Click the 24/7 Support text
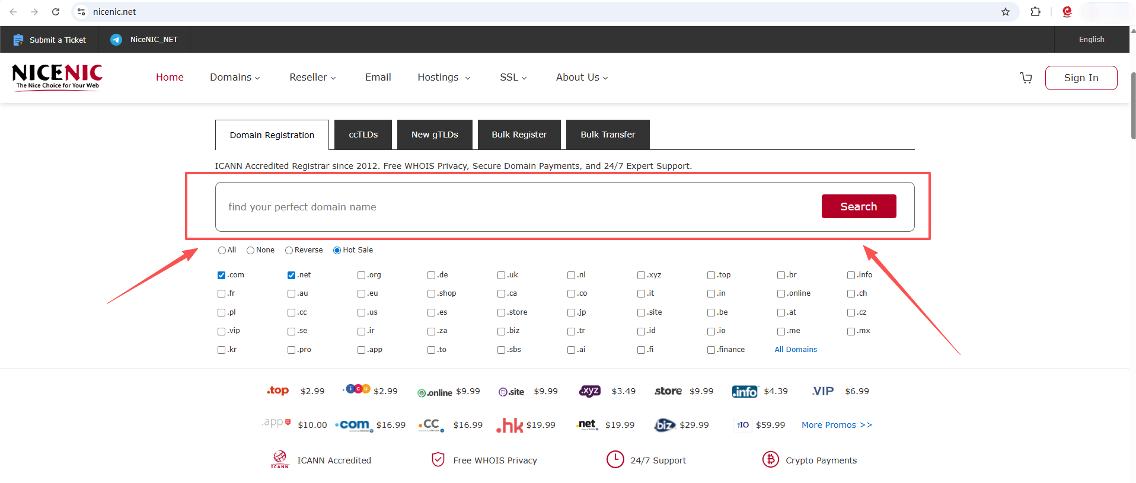Viewport: 1136px width, 483px height. (x=658, y=460)
